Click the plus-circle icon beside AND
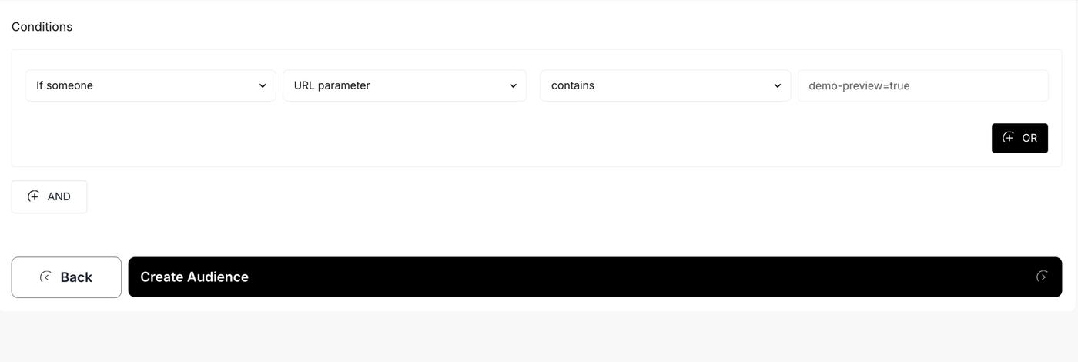 click(33, 196)
